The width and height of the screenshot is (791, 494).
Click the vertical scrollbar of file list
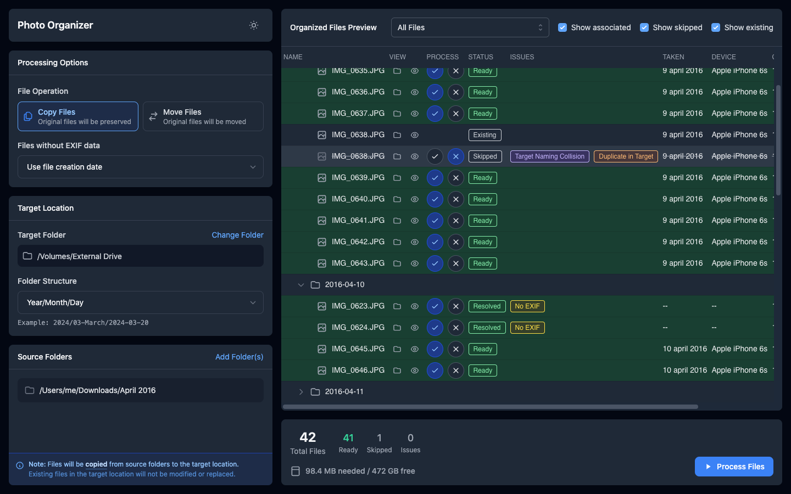pos(778,141)
